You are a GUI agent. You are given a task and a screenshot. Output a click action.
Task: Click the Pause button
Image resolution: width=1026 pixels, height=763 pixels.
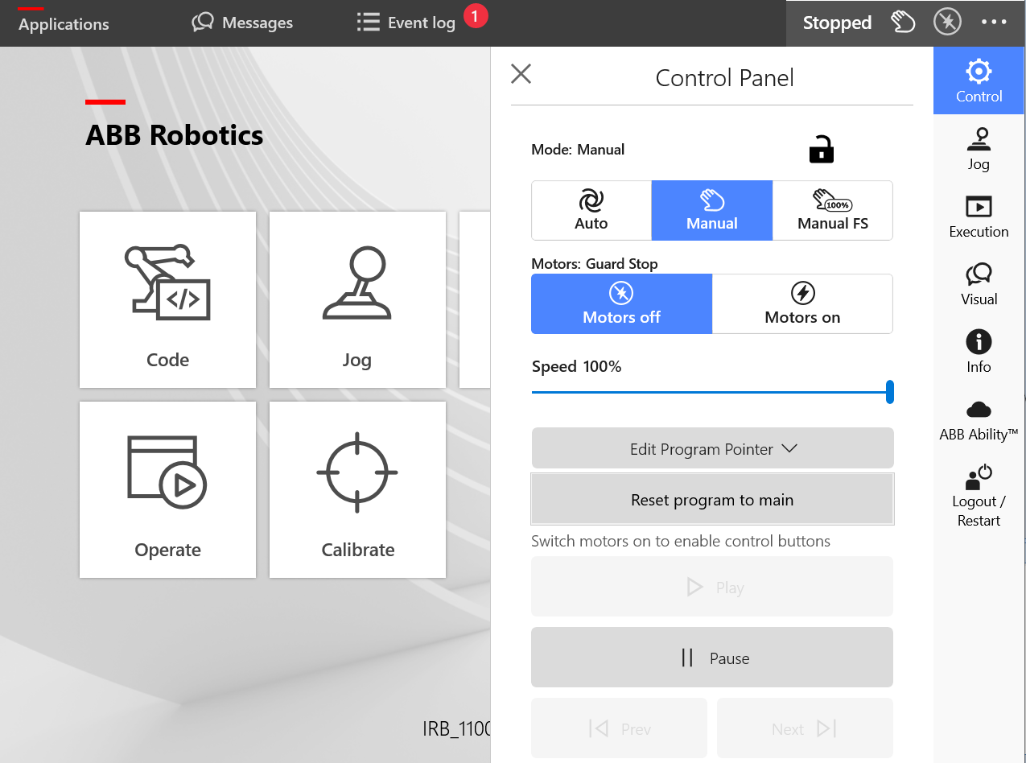[712, 658]
